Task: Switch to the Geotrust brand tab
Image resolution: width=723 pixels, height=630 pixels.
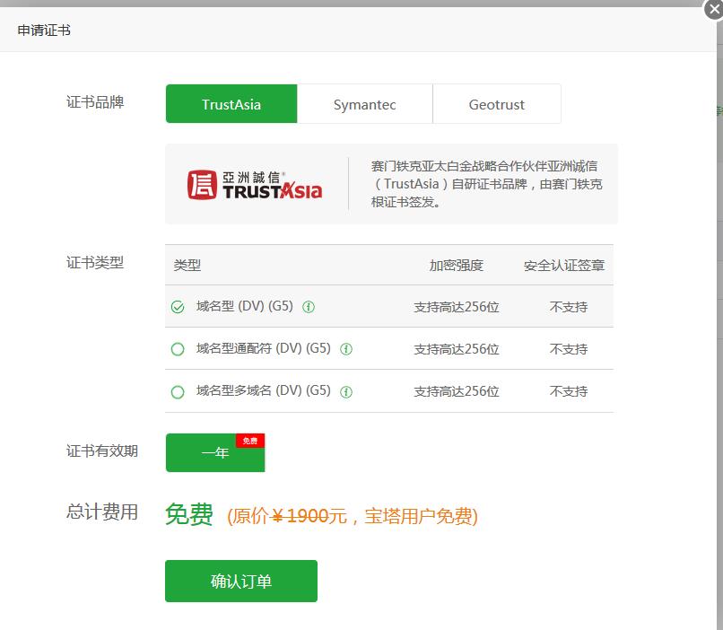Action: (497, 104)
